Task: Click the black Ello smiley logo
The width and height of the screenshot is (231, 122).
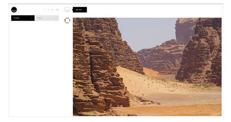Action: (x=14, y=10)
